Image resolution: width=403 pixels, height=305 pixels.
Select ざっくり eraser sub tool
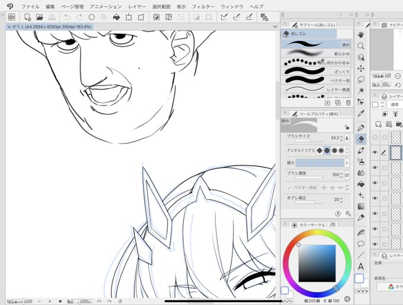click(316, 71)
